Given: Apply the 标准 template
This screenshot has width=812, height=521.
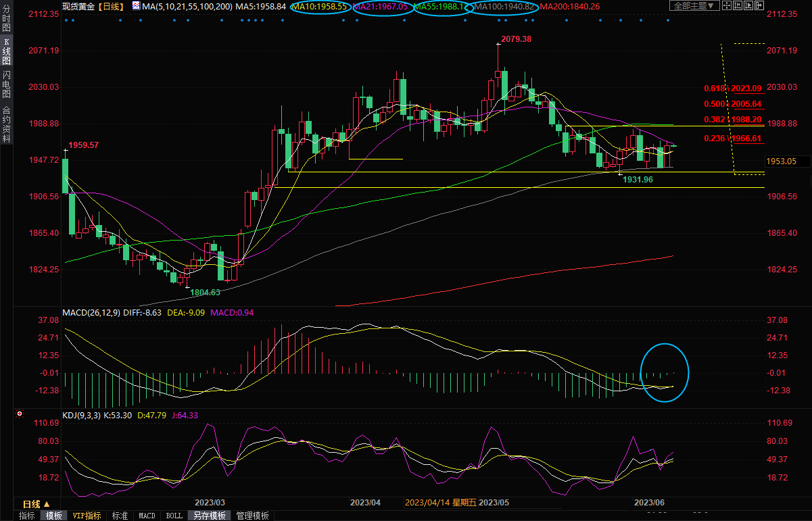Looking at the screenshot, I should (120, 516).
